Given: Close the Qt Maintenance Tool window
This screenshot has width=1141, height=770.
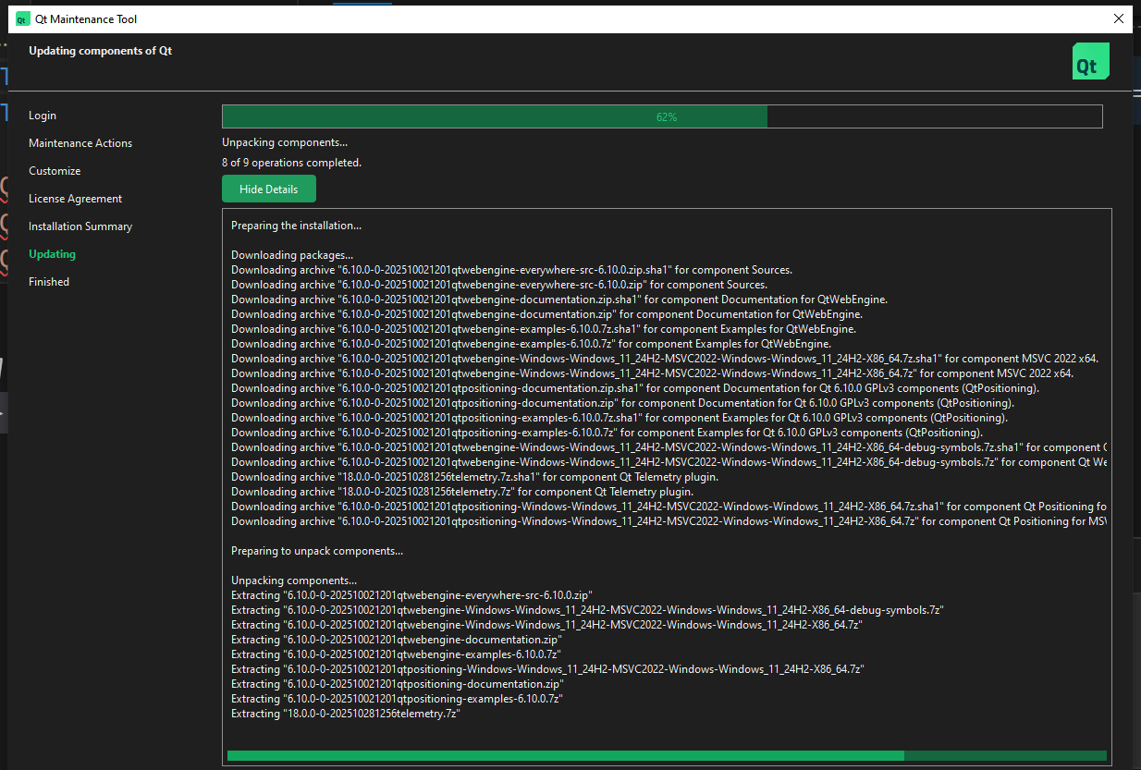Looking at the screenshot, I should [x=1119, y=18].
